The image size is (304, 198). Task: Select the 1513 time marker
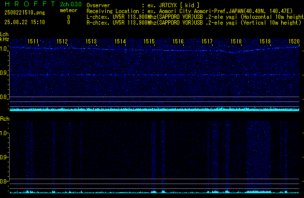coord(91,42)
